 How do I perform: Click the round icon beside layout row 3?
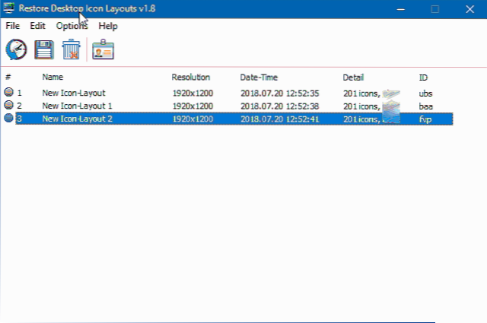(x=9, y=119)
